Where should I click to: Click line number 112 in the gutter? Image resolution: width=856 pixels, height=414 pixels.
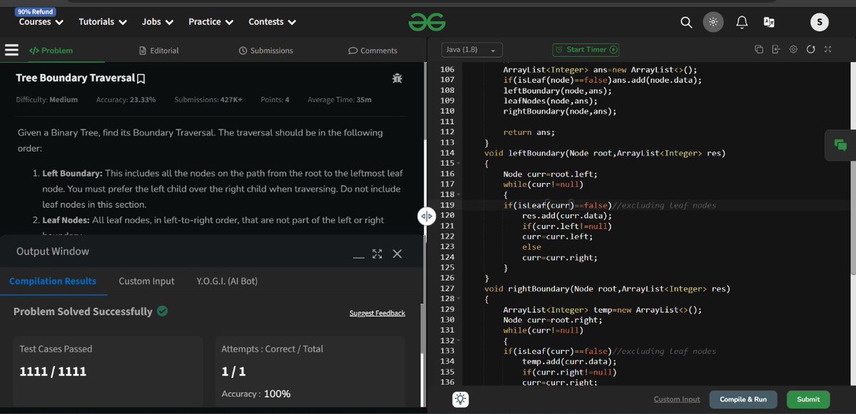click(447, 132)
